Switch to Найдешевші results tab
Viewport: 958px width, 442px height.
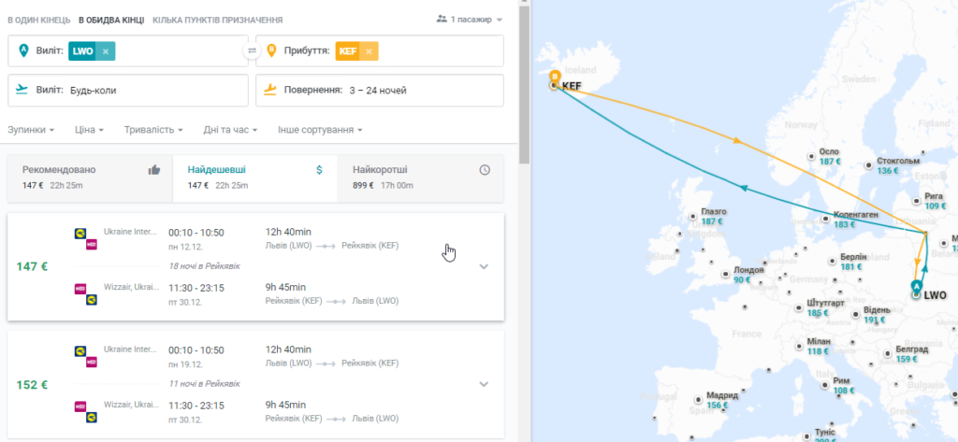coord(255,178)
